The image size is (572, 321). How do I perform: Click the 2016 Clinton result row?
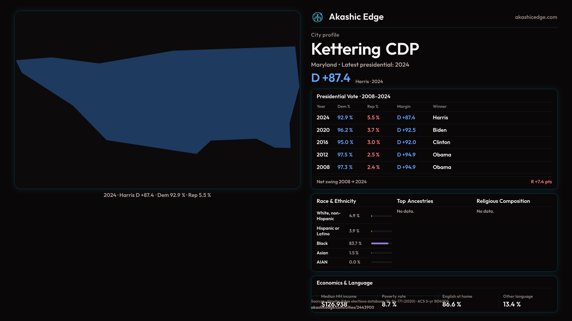(x=434, y=142)
